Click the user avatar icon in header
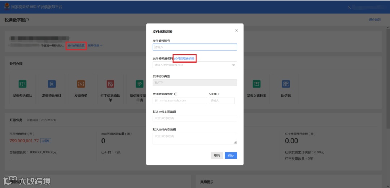Screen dimensions: 390x188 tap(349, 7)
